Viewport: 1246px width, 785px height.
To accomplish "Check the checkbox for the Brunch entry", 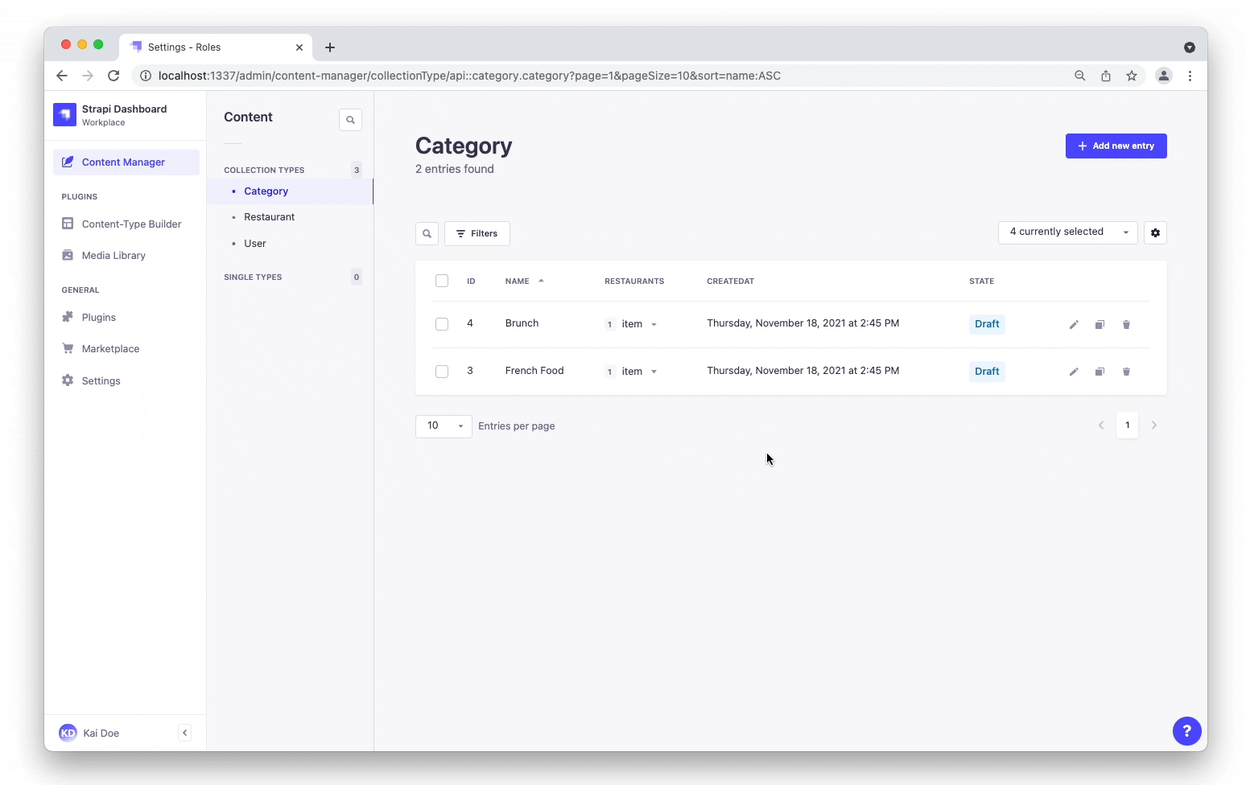I will [442, 324].
